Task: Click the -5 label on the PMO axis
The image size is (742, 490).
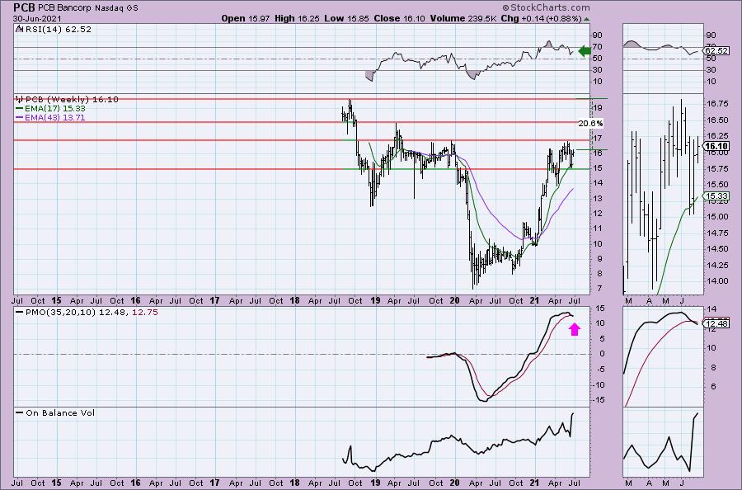Action: pos(599,370)
